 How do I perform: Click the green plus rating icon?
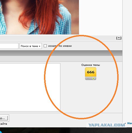[93, 78]
